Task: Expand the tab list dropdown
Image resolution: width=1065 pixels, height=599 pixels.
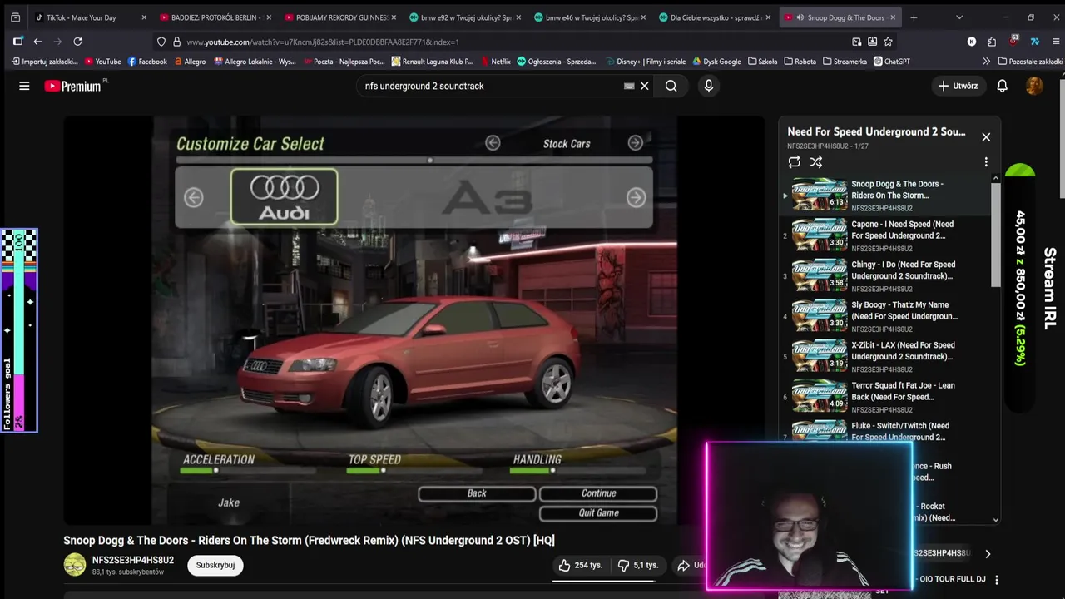Action: pos(959,17)
